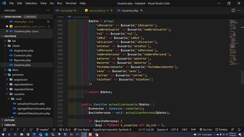Open Asignacion.php in clases folder
244x137 pixels.
point(24,51)
